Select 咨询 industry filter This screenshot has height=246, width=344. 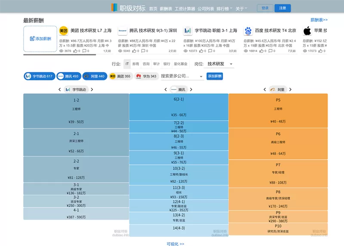tap(146, 64)
